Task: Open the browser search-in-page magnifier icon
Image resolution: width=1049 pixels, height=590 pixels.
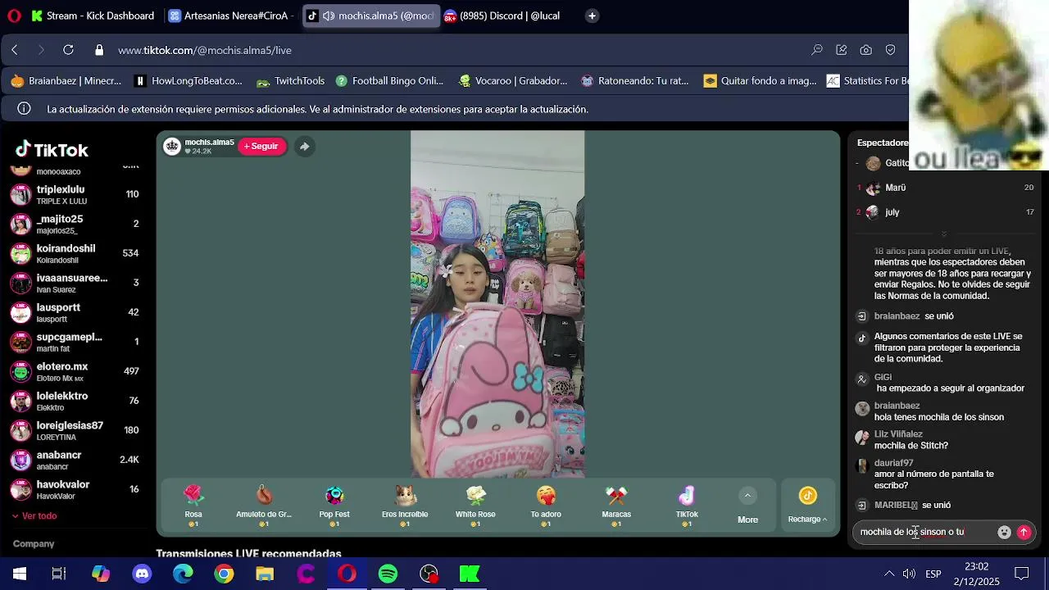Action: (x=817, y=50)
